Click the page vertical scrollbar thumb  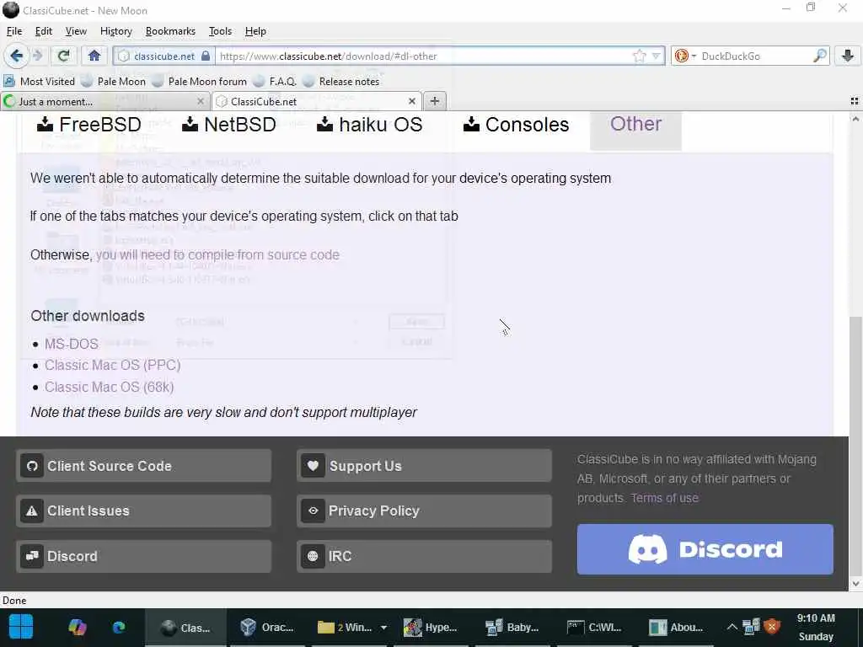pos(855,446)
